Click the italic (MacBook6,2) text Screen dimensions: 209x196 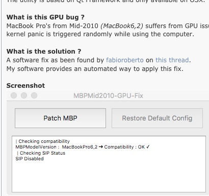(x=122, y=26)
